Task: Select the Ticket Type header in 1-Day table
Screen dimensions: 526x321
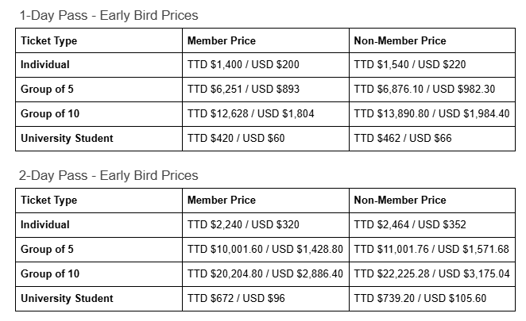Action: point(99,40)
